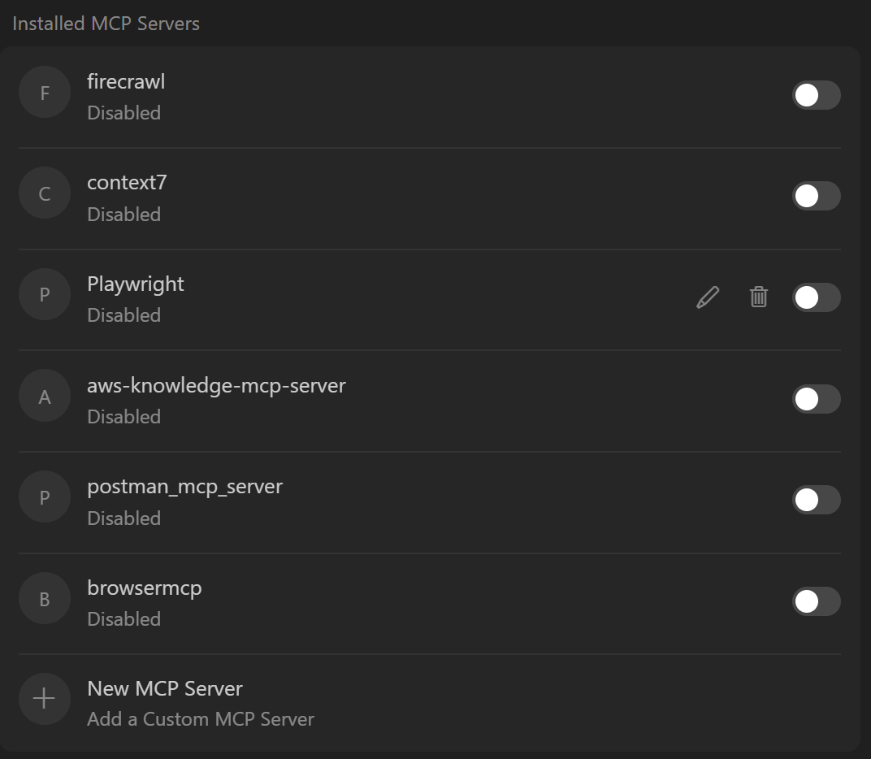Click Disabled status under firecrawl
Image resolution: width=871 pixels, height=759 pixels.
point(123,113)
